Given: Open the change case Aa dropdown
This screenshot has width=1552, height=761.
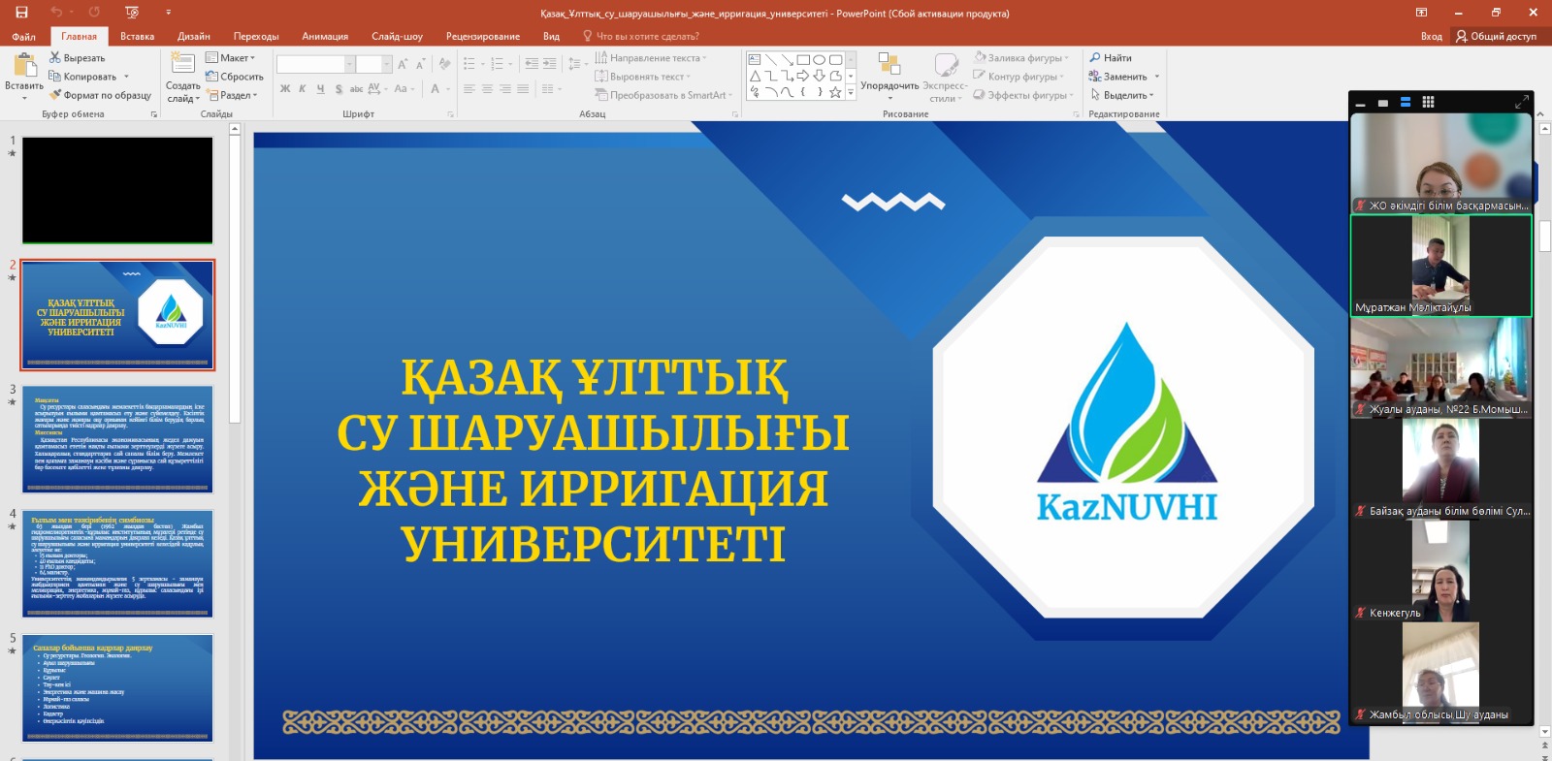Looking at the screenshot, I should 404,88.
